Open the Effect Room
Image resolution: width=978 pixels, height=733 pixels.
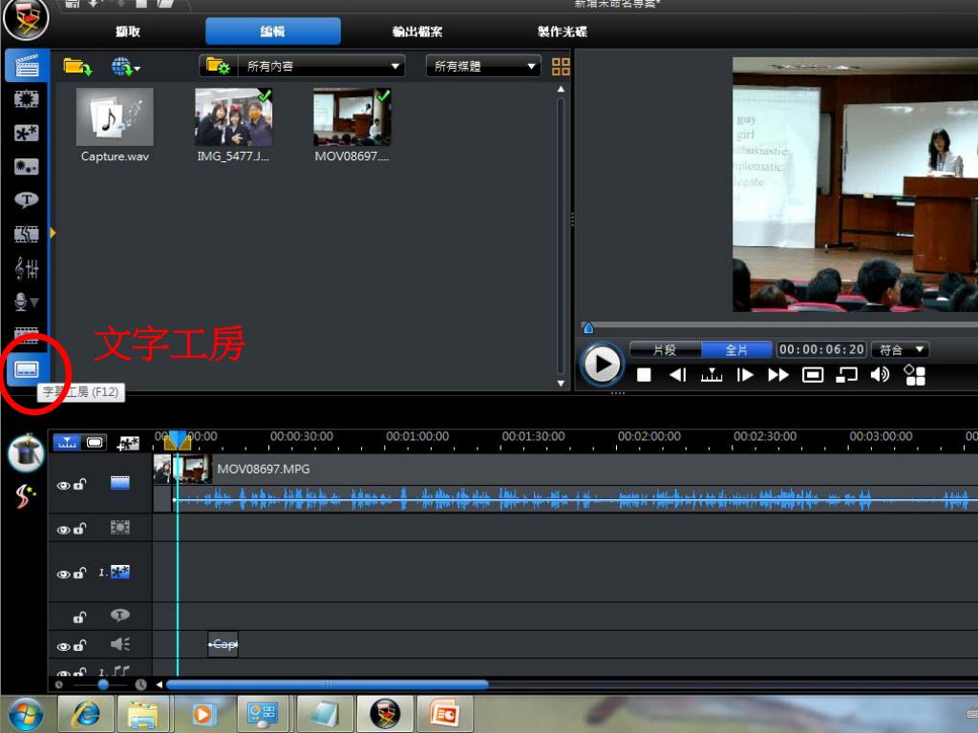click(x=26, y=99)
